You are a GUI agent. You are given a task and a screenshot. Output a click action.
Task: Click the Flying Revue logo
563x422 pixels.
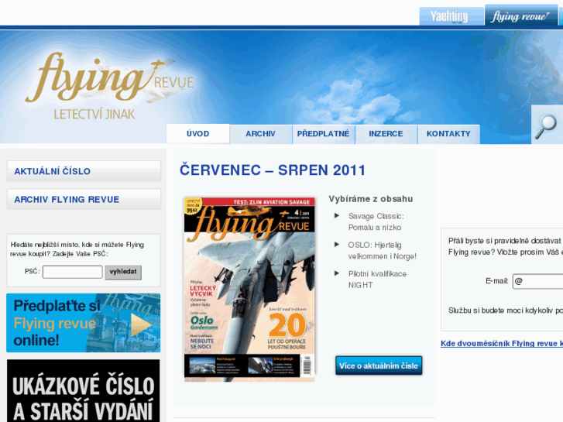[109, 77]
